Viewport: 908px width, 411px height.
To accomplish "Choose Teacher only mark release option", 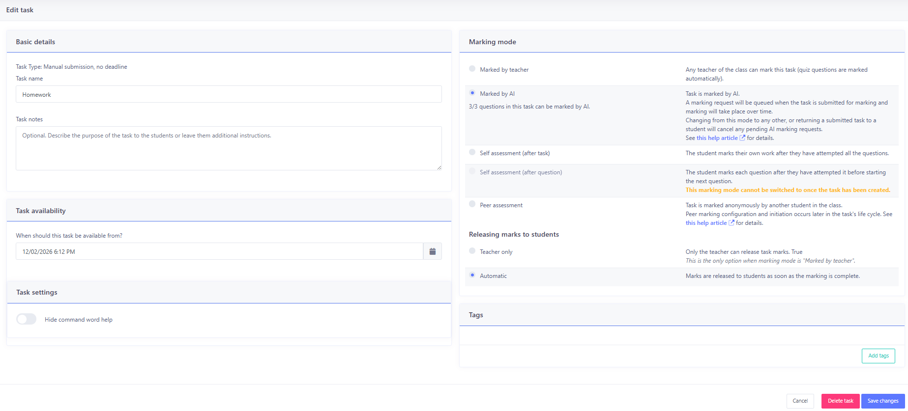I will (x=472, y=251).
